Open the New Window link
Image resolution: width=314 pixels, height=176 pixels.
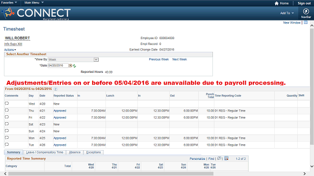click(292, 23)
